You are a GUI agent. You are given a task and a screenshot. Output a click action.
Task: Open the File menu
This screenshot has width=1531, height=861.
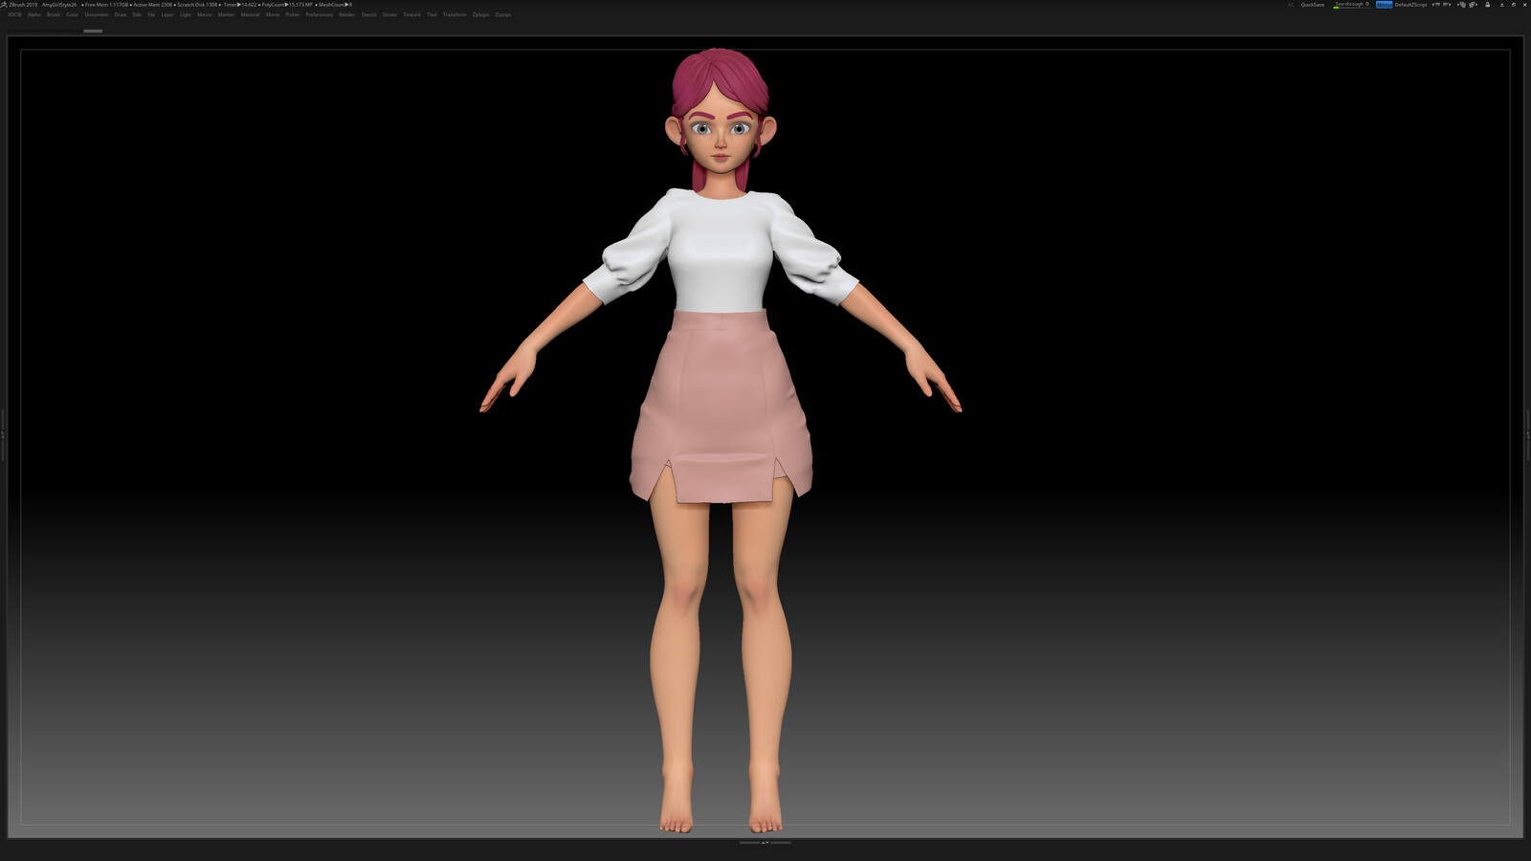[151, 14]
